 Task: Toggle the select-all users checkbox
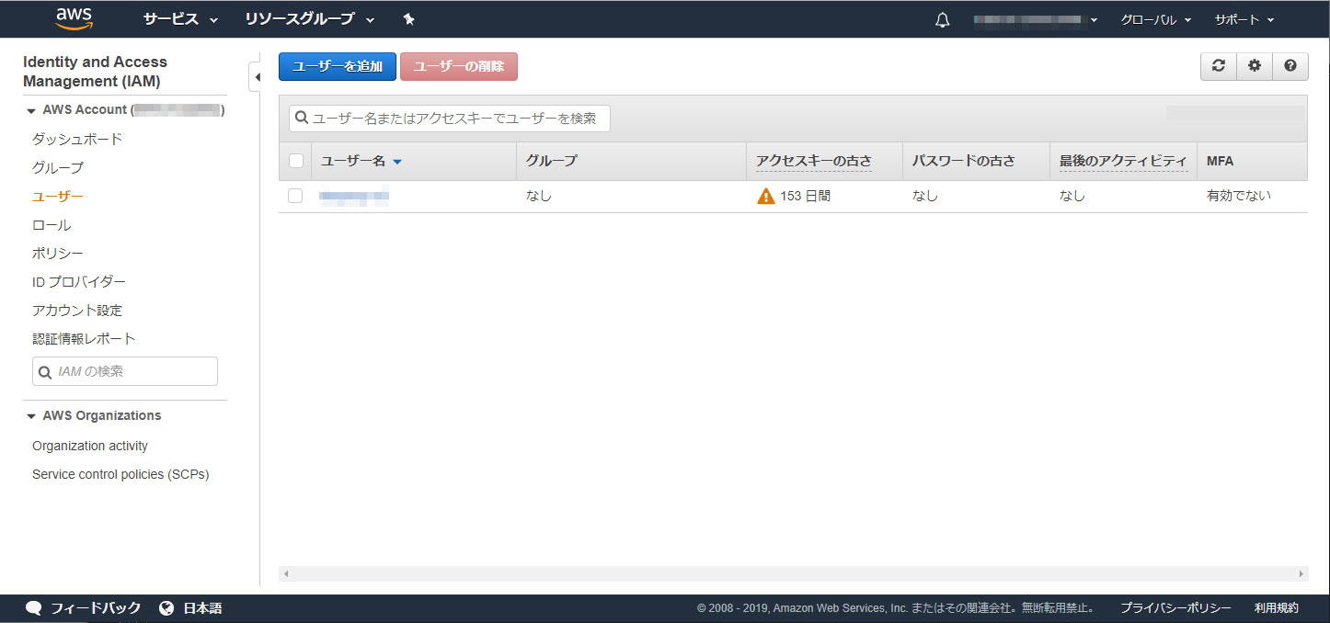[296, 161]
